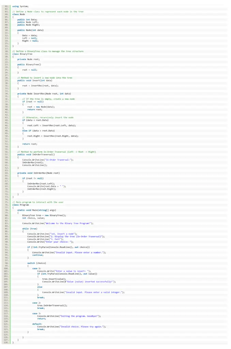Click the 'public void Insert(int data)' line
Image resolution: width=231 pixels, height=349 pixels.
(x=35, y=80)
